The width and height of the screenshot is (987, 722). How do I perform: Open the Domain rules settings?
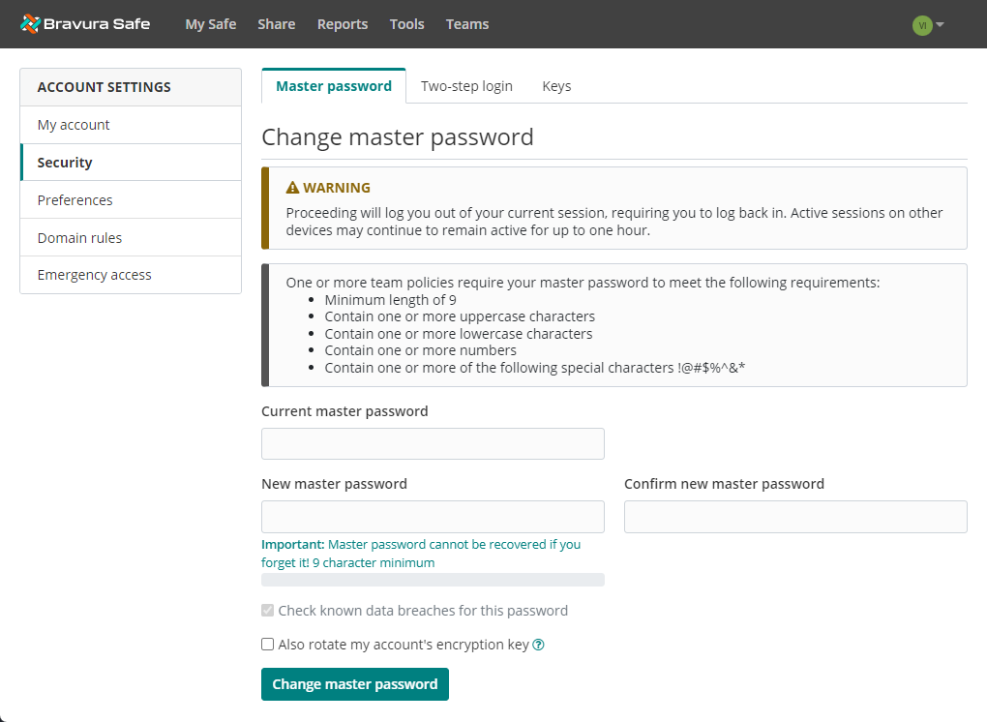79,237
